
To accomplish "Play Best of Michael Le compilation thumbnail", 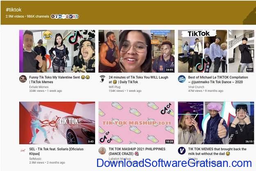I will click(x=216, y=51).
